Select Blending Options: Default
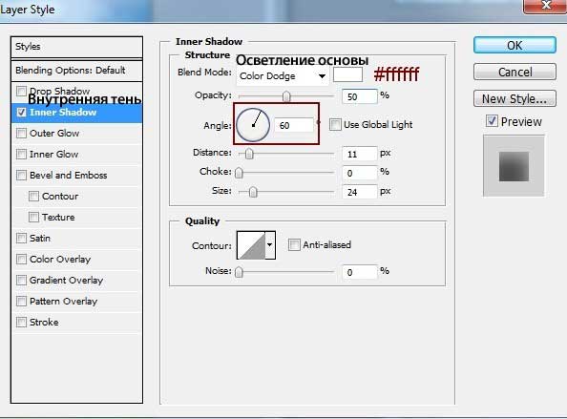The width and height of the screenshot is (567, 419). pyautogui.click(x=76, y=70)
